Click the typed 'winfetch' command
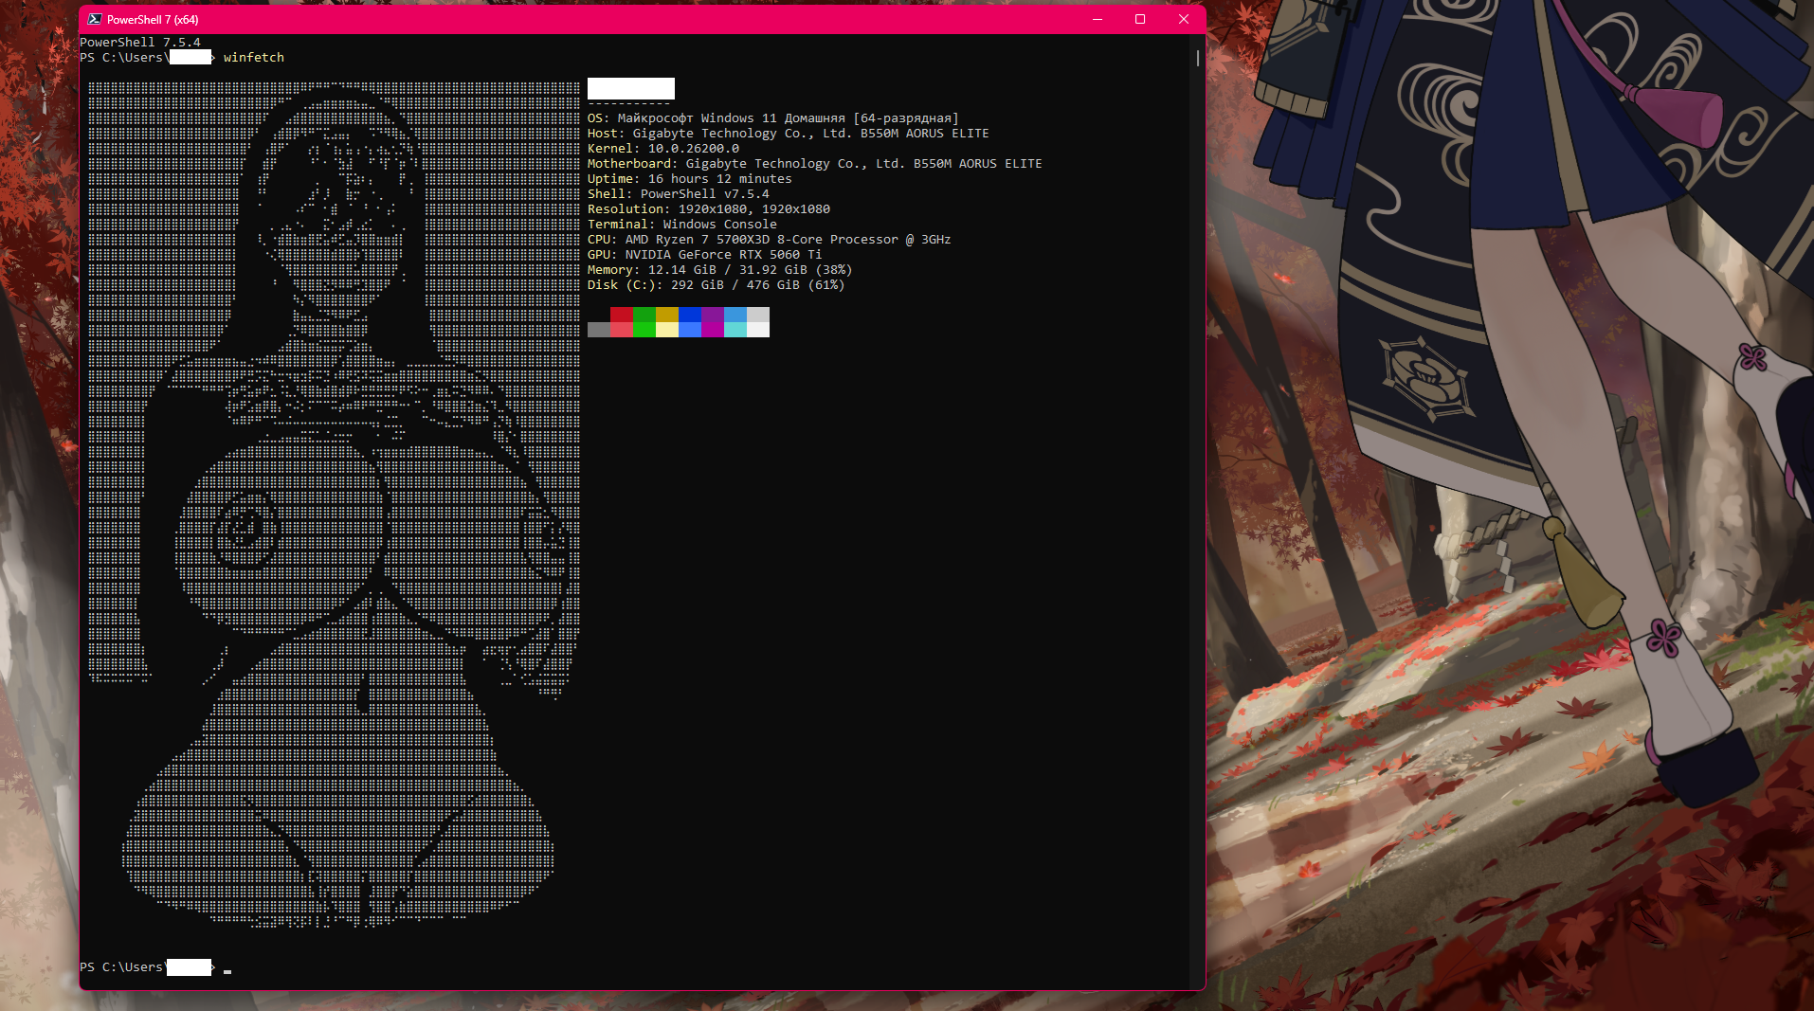Image resolution: width=1814 pixels, height=1011 pixels. click(254, 58)
